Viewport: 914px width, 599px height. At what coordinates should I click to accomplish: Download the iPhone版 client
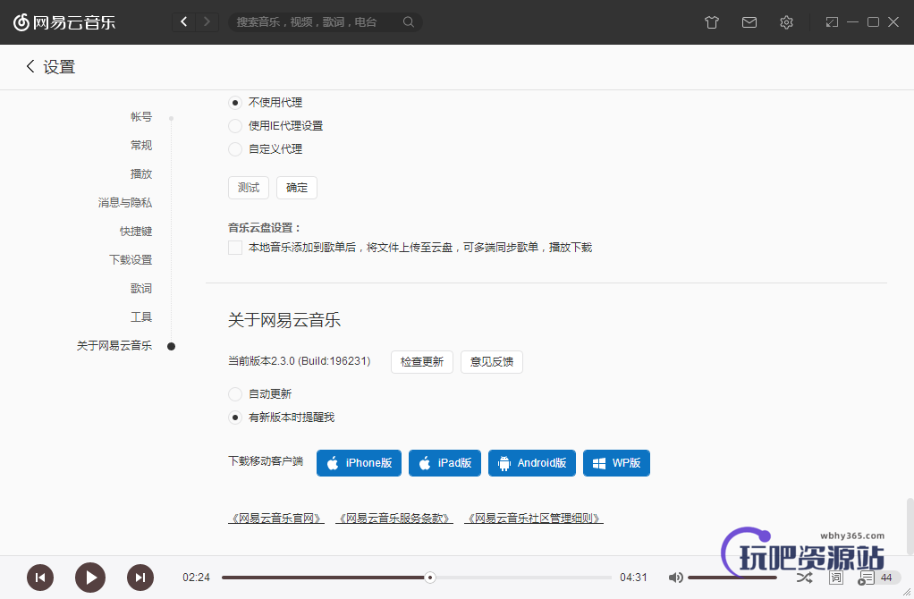tap(360, 463)
